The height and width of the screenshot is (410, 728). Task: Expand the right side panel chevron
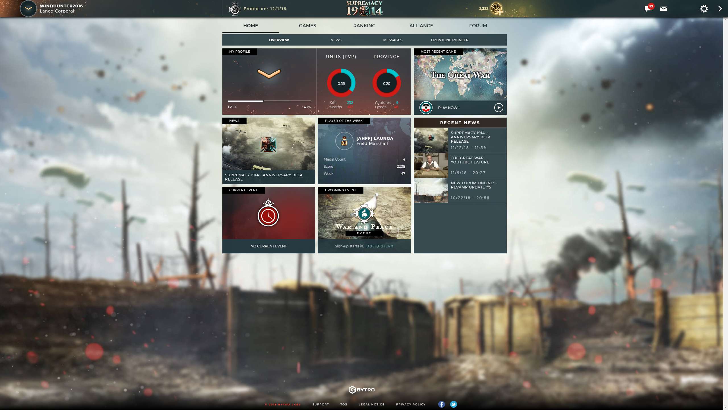tap(720, 9)
